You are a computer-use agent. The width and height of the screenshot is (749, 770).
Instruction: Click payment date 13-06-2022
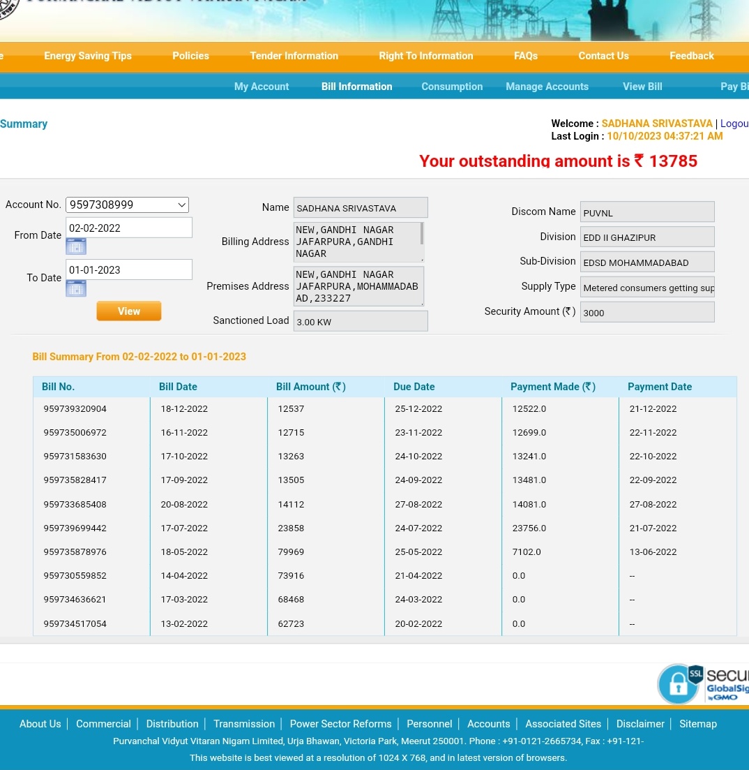653,551
